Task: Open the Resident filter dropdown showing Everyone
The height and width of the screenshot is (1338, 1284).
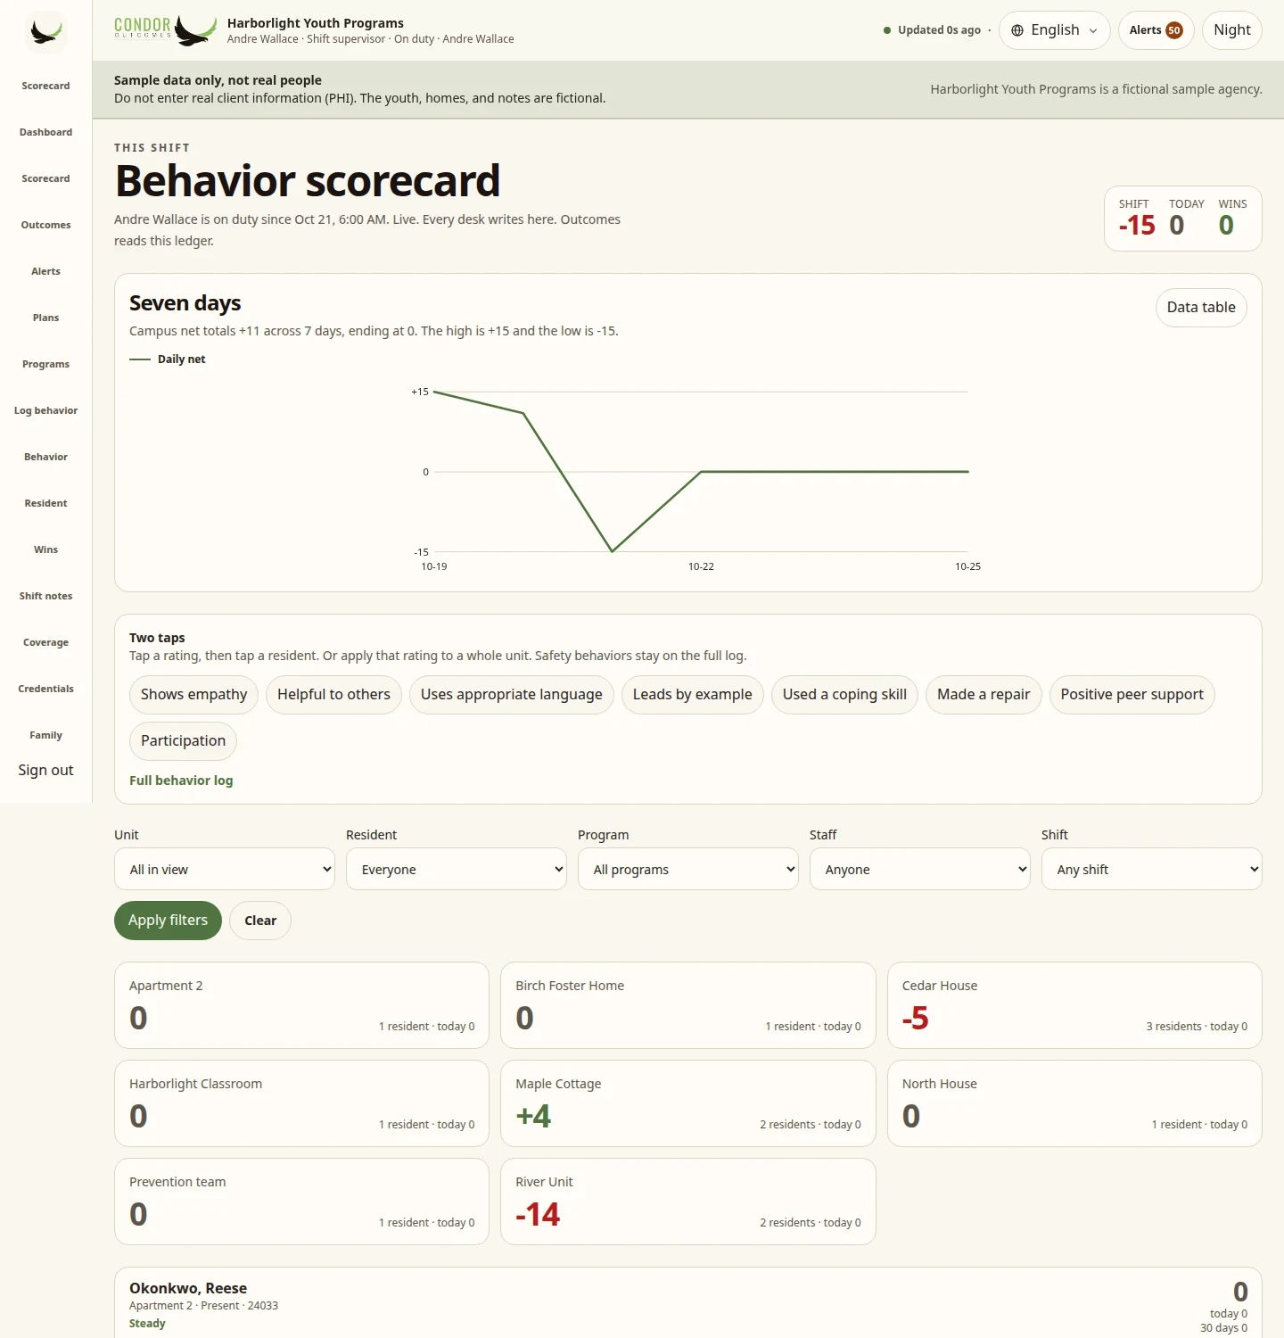Action: (x=457, y=869)
